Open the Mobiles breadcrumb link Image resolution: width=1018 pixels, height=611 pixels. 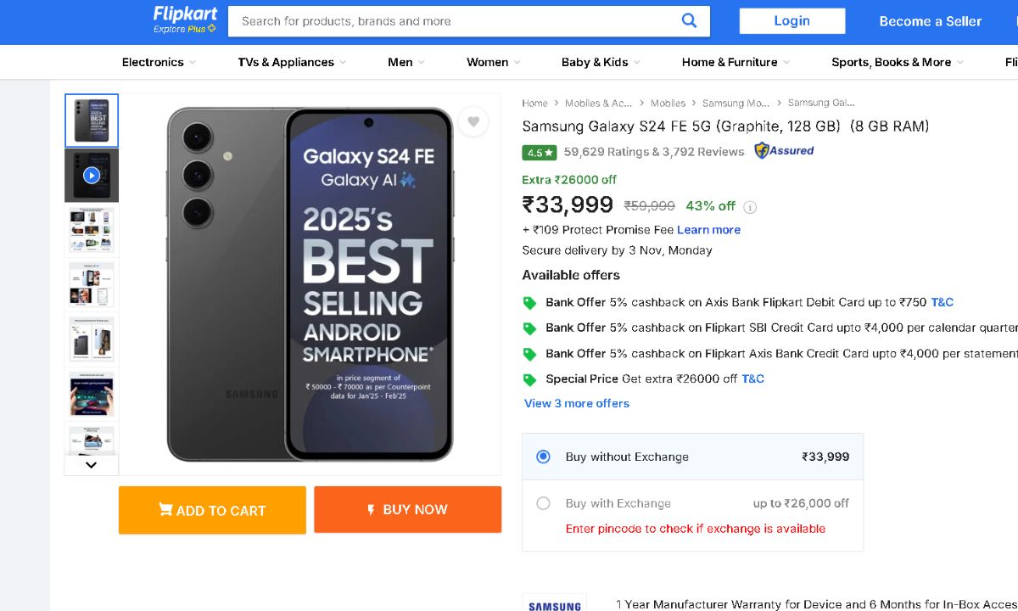click(668, 104)
